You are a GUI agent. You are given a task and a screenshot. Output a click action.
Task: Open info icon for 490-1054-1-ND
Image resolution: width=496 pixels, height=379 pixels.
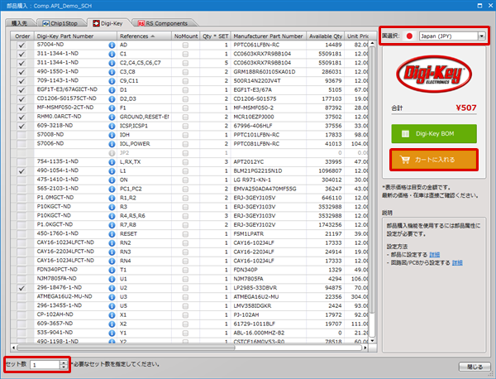point(112,171)
